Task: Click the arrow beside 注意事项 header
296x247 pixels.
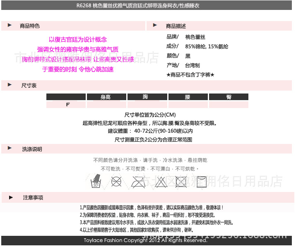Action: click(11, 197)
